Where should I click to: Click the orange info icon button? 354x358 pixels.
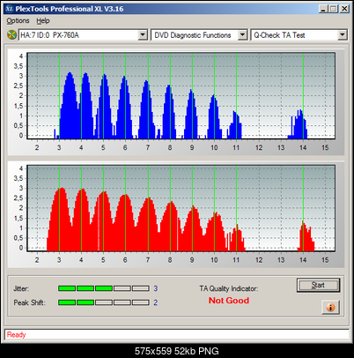(x=330, y=307)
